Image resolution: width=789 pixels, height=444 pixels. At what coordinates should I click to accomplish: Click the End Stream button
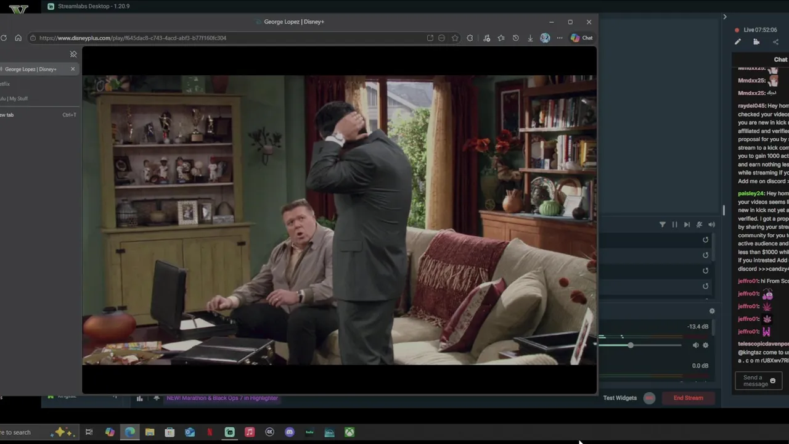(x=688, y=398)
